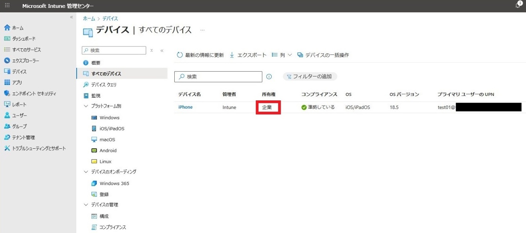Click the 概要 info icon

pyautogui.click(x=86, y=63)
